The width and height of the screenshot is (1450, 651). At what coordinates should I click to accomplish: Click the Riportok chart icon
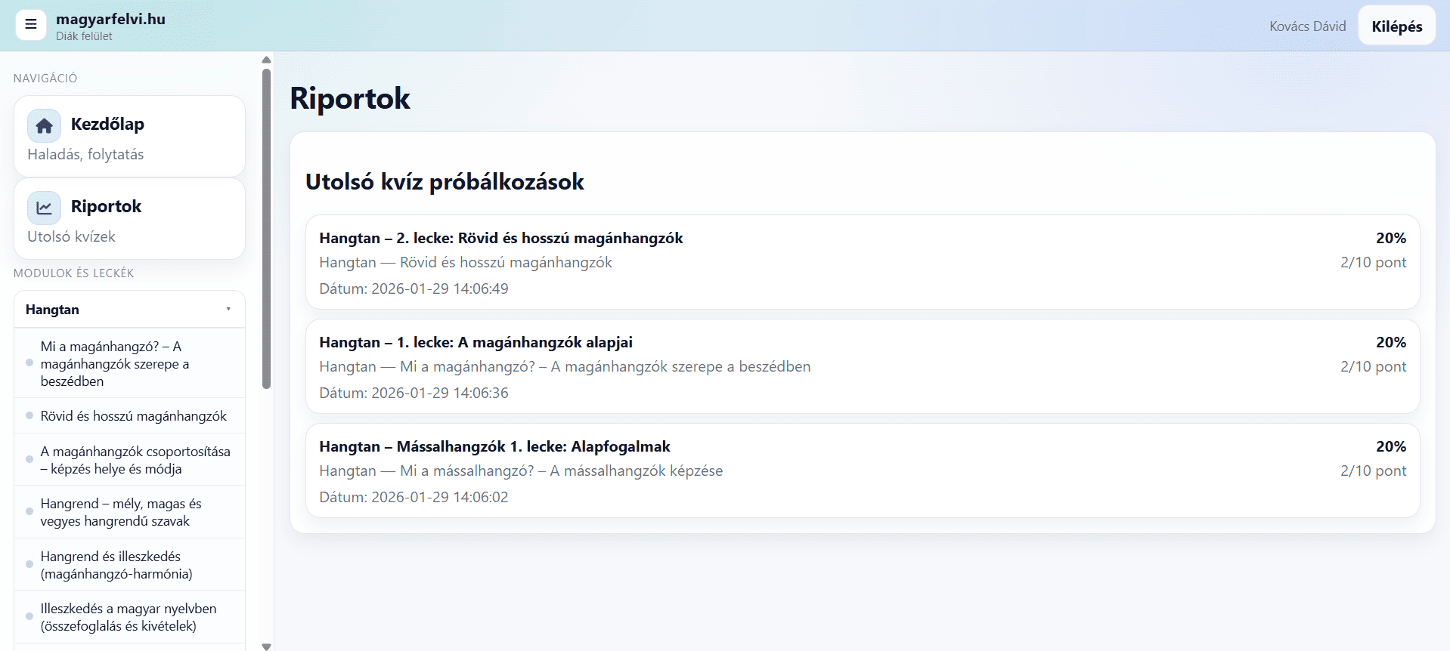44,208
